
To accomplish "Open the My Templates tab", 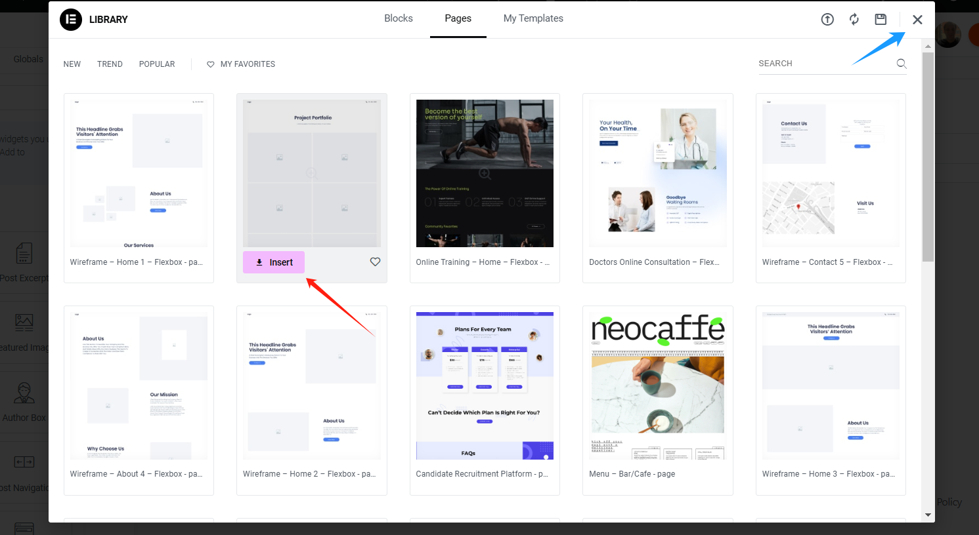I will tap(533, 18).
